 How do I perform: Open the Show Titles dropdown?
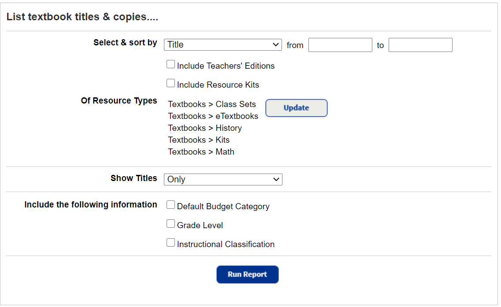click(x=223, y=179)
